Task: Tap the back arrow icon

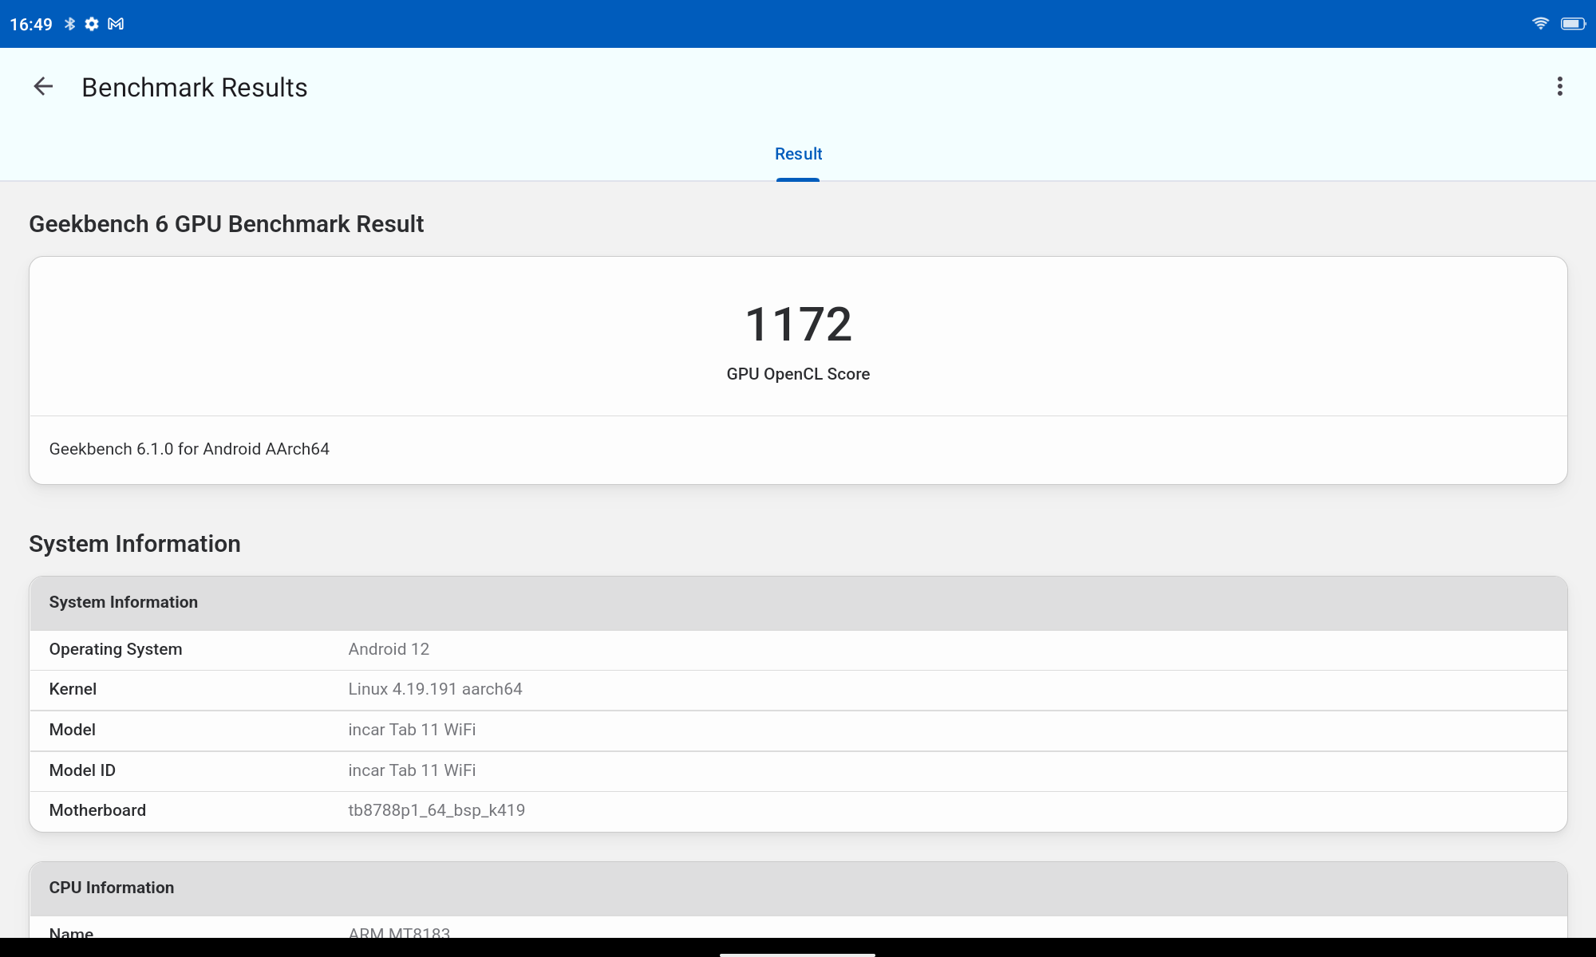Action: (x=43, y=86)
